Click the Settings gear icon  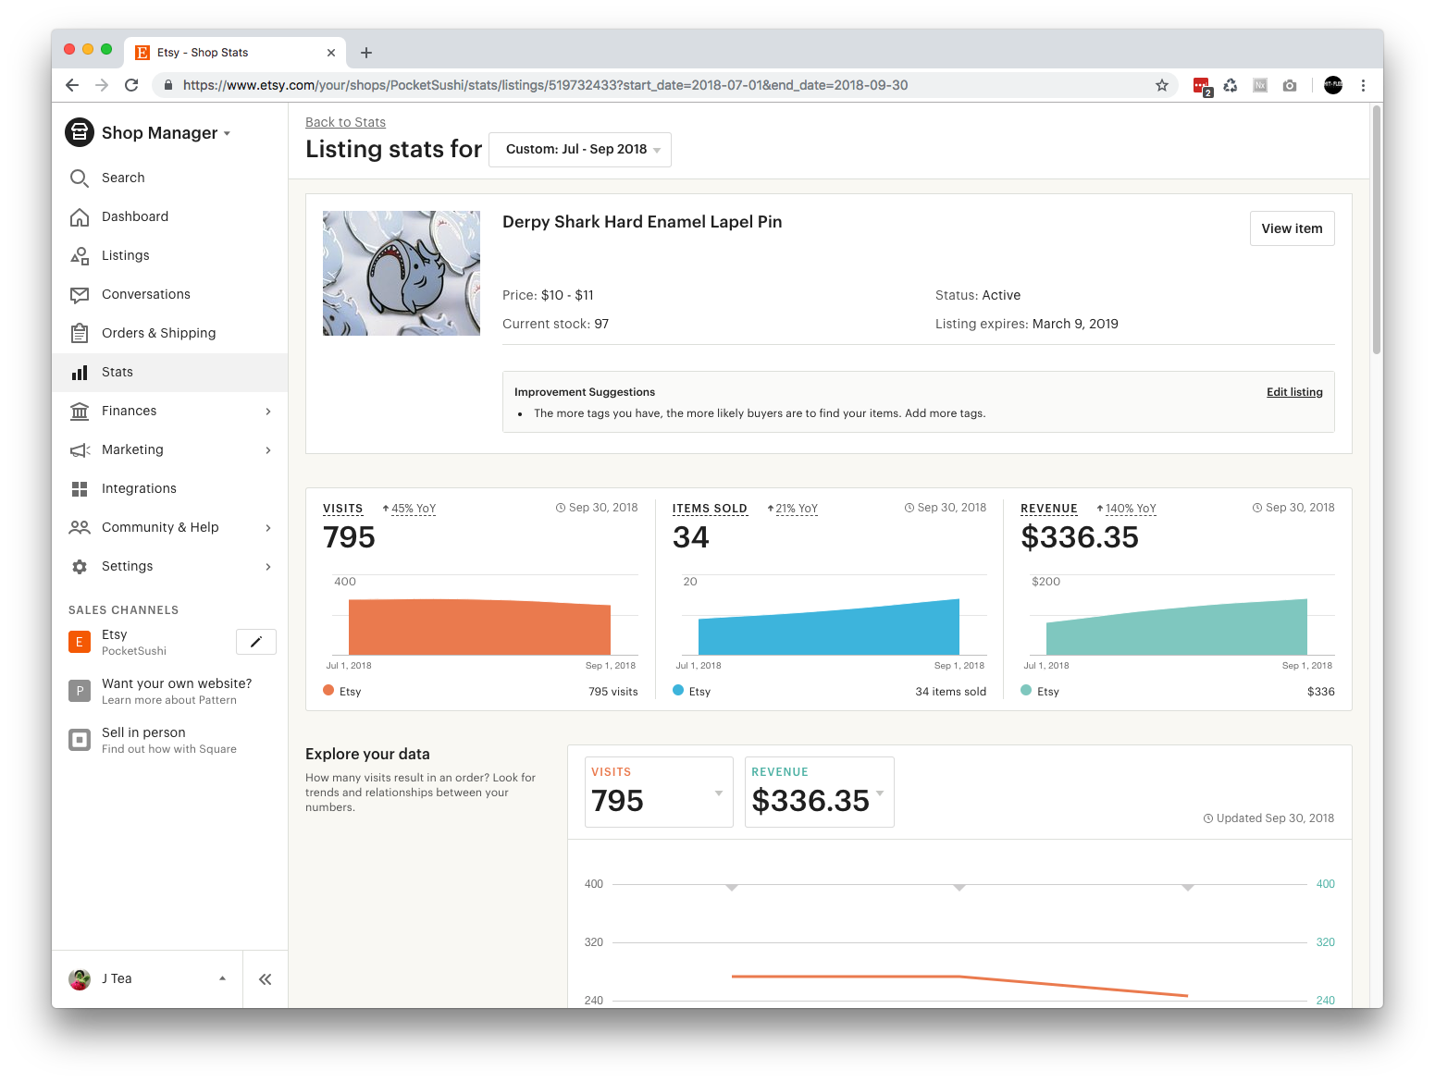(80, 566)
